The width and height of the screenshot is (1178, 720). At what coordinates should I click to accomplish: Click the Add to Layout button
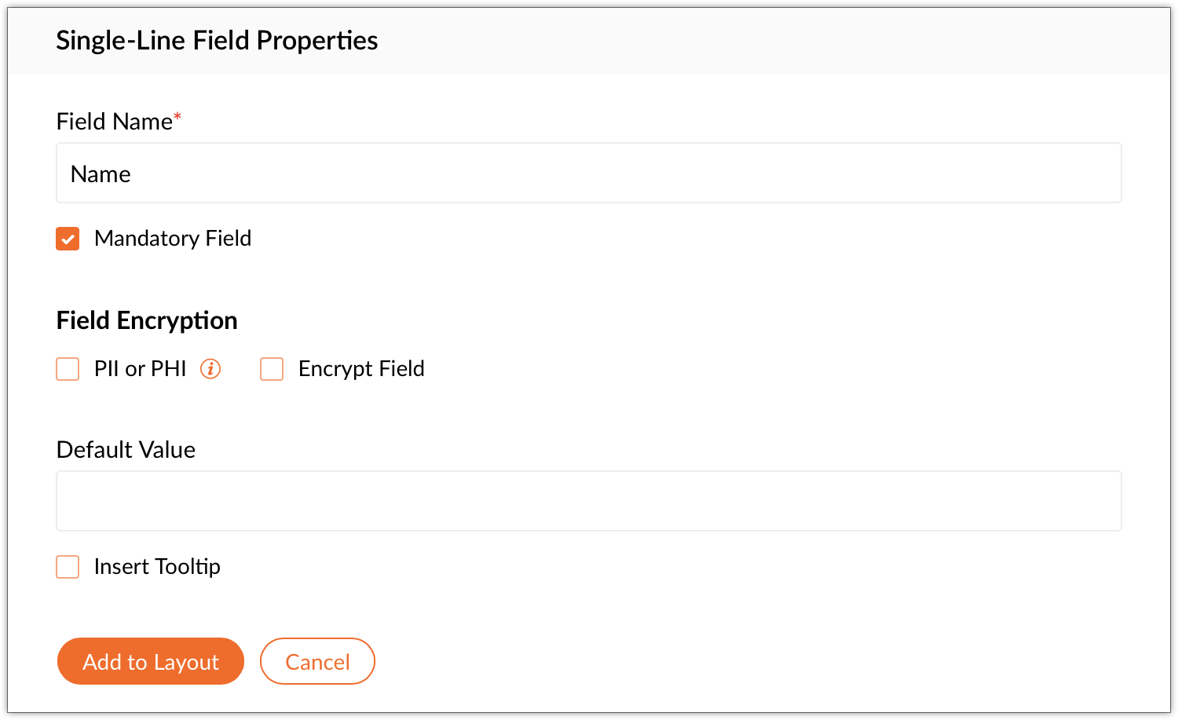(x=151, y=661)
